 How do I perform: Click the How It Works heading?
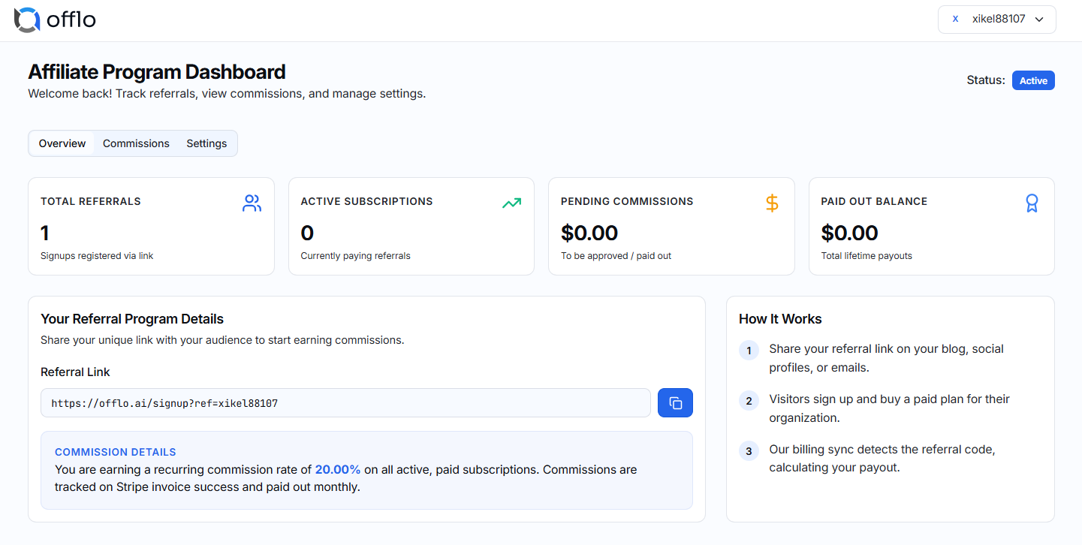point(780,319)
